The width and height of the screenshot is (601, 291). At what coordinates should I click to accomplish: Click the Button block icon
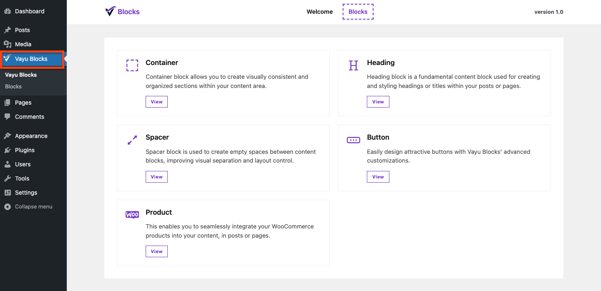point(354,140)
